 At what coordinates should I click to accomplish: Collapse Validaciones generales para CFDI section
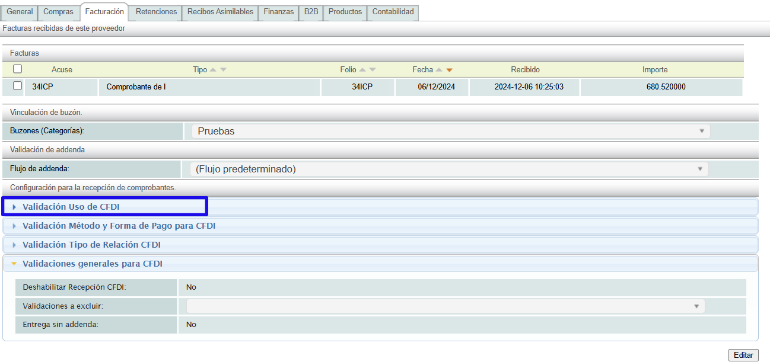(x=92, y=264)
